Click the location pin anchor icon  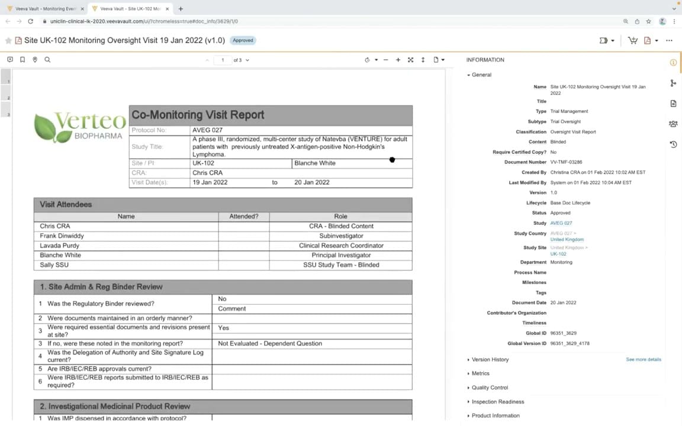tap(35, 60)
